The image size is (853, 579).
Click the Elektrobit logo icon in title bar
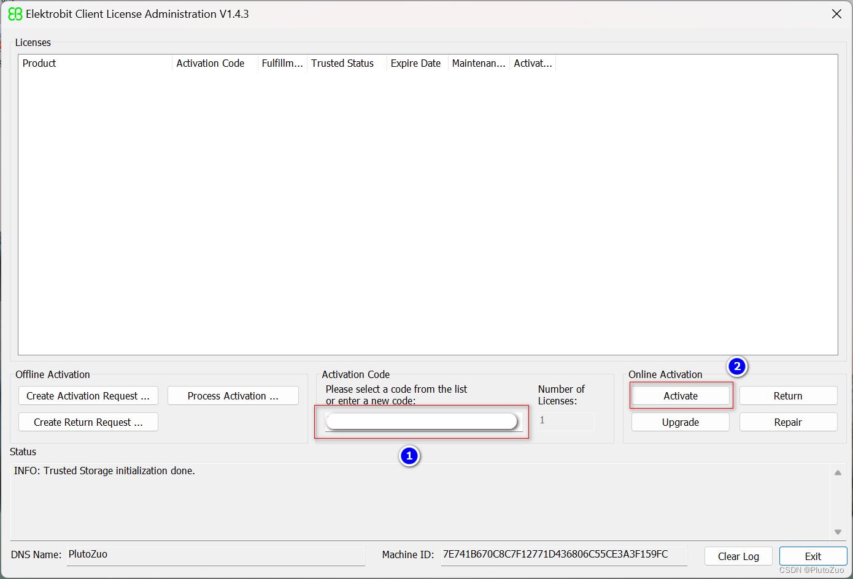click(x=15, y=14)
